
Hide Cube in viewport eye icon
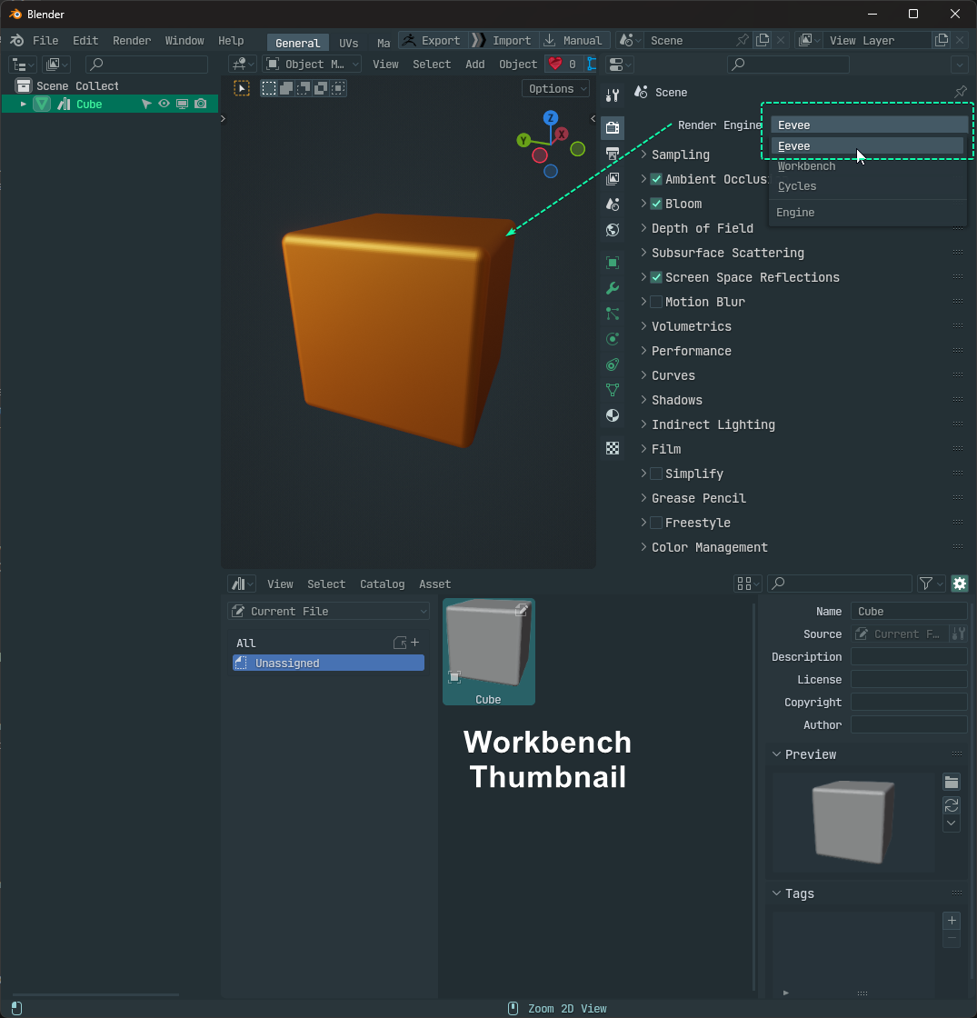pyautogui.click(x=164, y=104)
